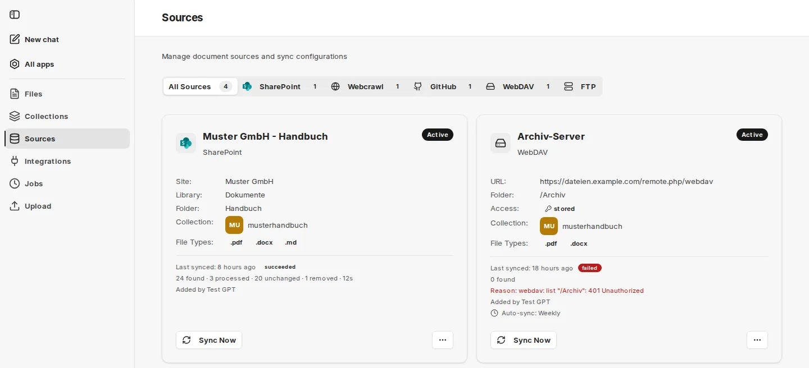
Task: Click the Sources page heading
Action: 183,17
